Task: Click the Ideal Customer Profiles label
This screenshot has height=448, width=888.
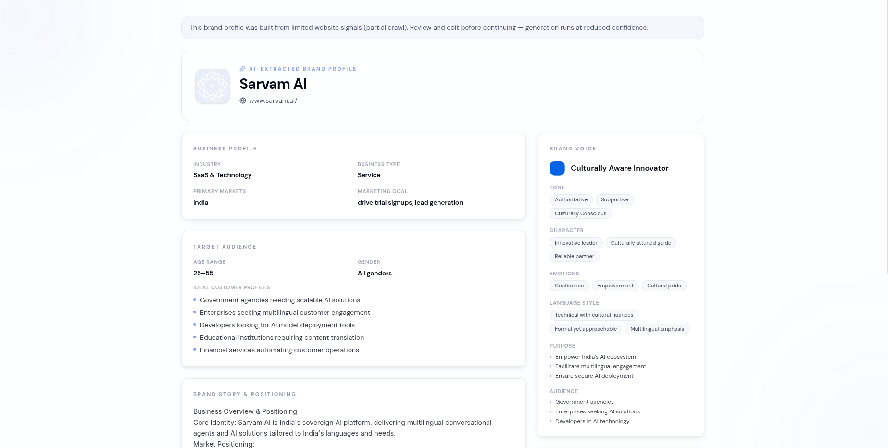Action: coord(232,288)
